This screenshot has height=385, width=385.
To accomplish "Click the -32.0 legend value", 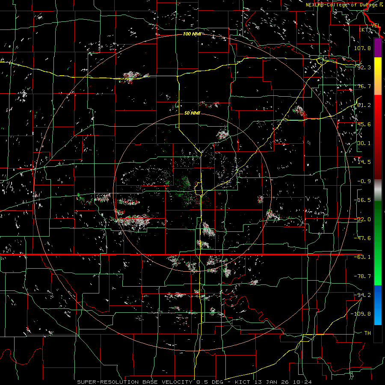I will pos(362,219).
